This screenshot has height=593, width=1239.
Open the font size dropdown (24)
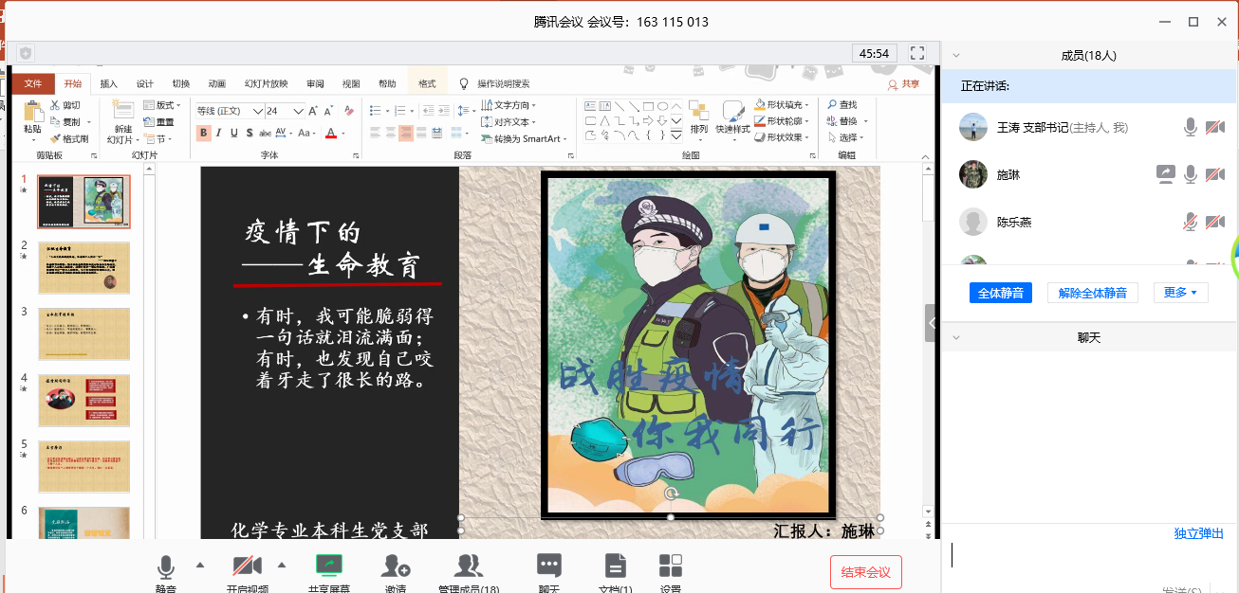click(299, 111)
